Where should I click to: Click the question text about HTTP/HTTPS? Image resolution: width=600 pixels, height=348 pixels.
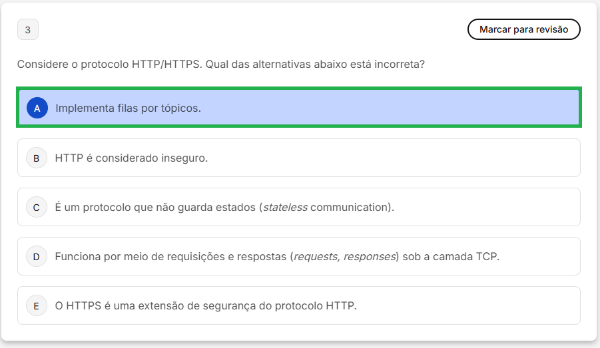(x=221, y=65)
